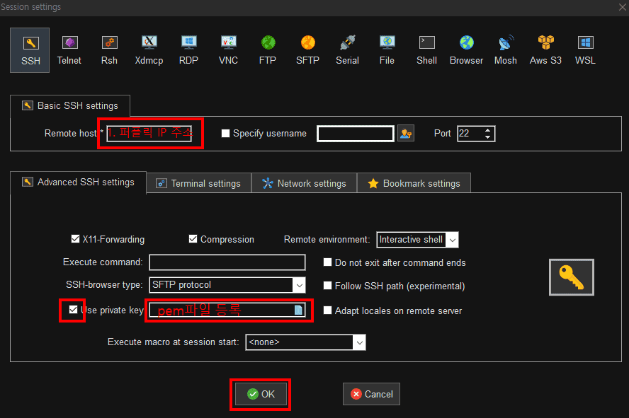The width and height of the screenshot is (629, 418).
Task: Click the large golden key button
Action: (571, 277)
